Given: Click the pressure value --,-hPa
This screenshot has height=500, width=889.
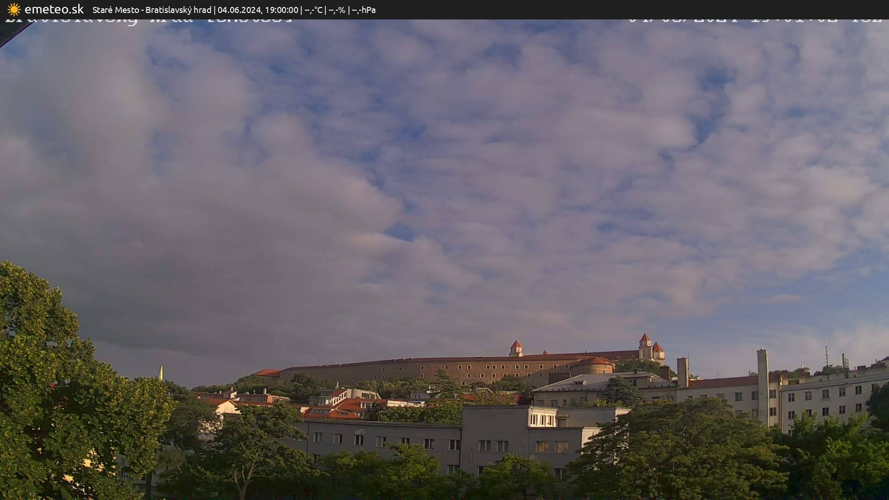Looking at the screenshot, I should click(x=365, y=9).
